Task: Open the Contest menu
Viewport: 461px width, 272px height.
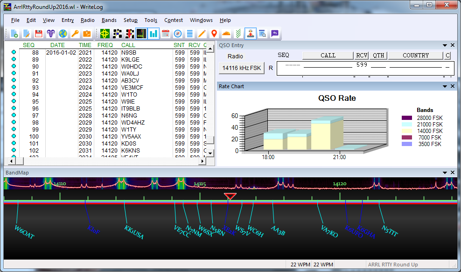Action: point(173,20)
